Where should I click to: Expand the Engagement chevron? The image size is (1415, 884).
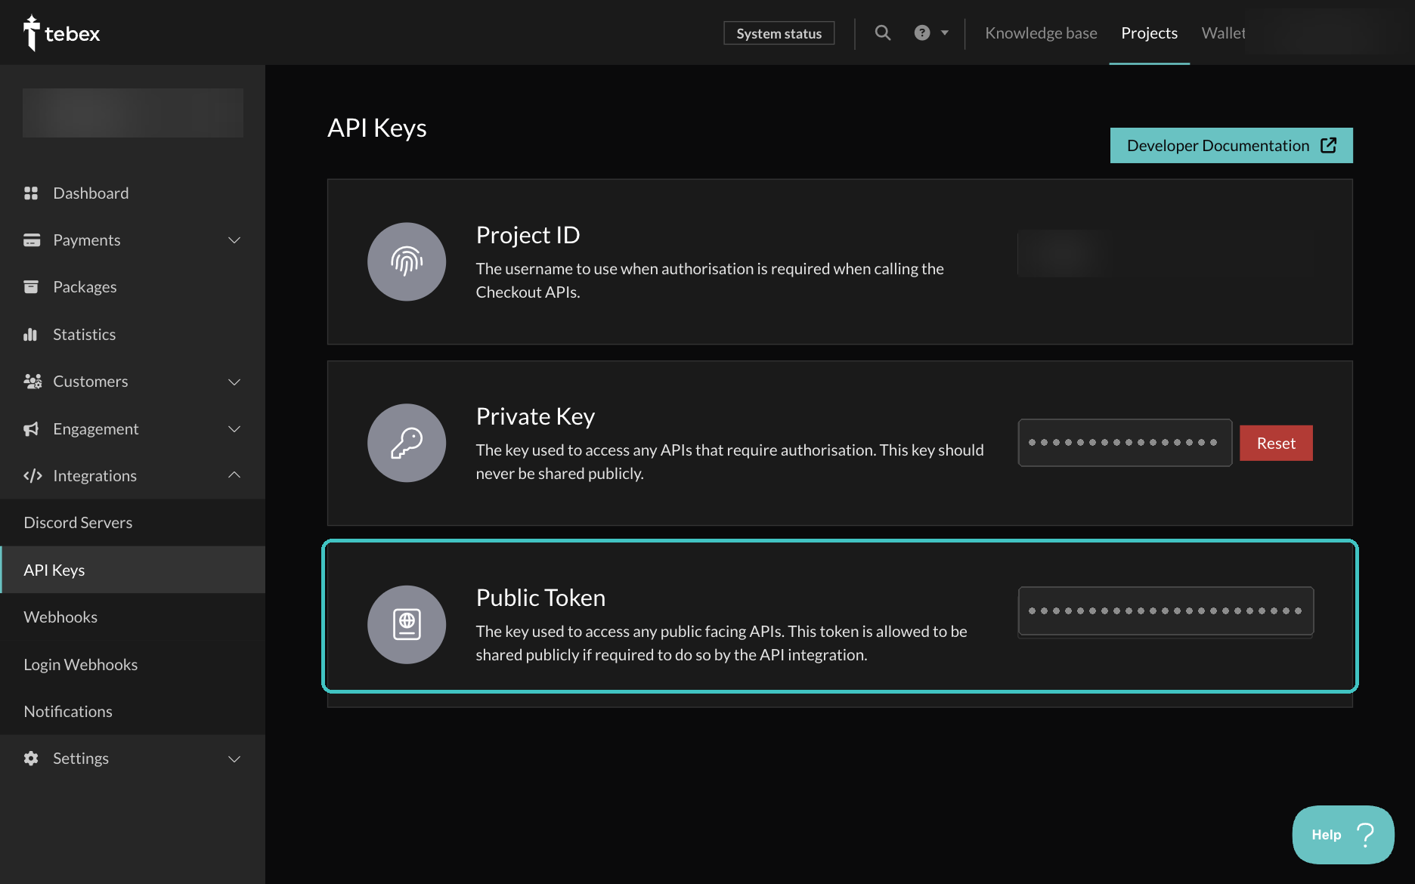[x=234, y=429]
